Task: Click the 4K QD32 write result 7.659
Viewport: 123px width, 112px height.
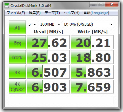Action: tap(92, 87)
